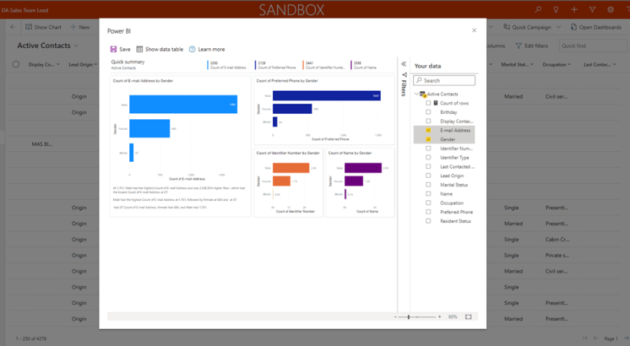
Task: Click the Save button label
Action: (125, 50)
